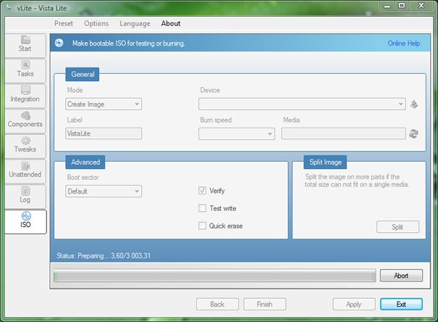The width and height of the screenshot is (438, 322).
Task: Click the Split Image group header label
Action: 325,162
